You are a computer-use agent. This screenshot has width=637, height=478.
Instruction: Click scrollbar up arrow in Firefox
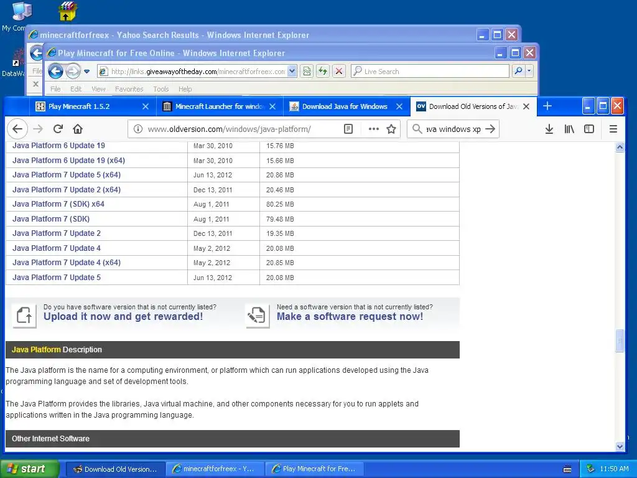click(620, 147)
